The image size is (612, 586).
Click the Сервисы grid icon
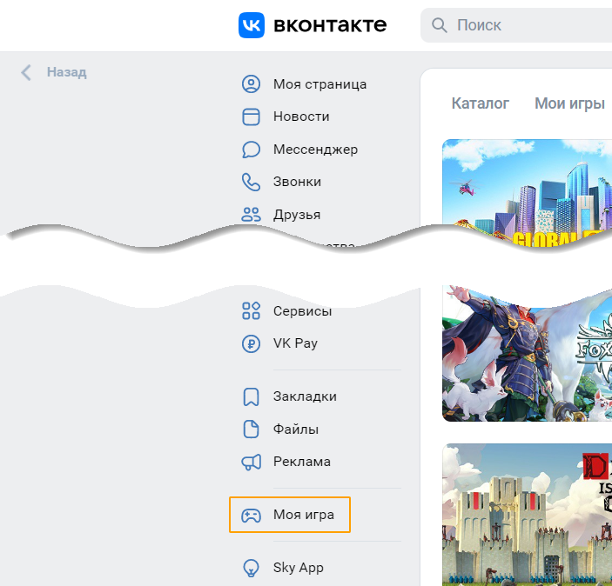click(251, 311)
